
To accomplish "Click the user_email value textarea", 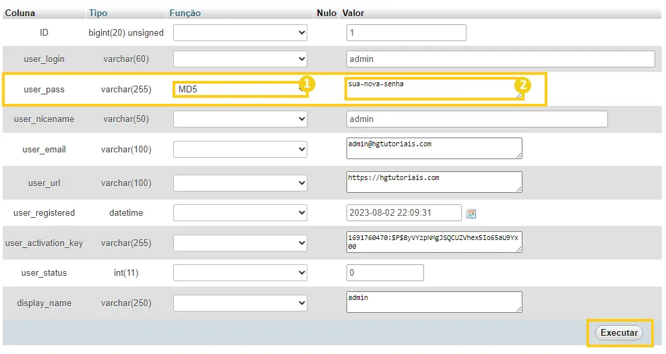I will [434, 148].
